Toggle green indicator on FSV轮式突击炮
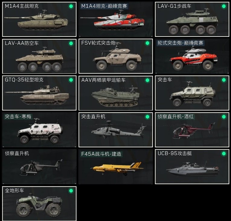The width and height of the screenshot is (231, 221). tap(147, 43)
